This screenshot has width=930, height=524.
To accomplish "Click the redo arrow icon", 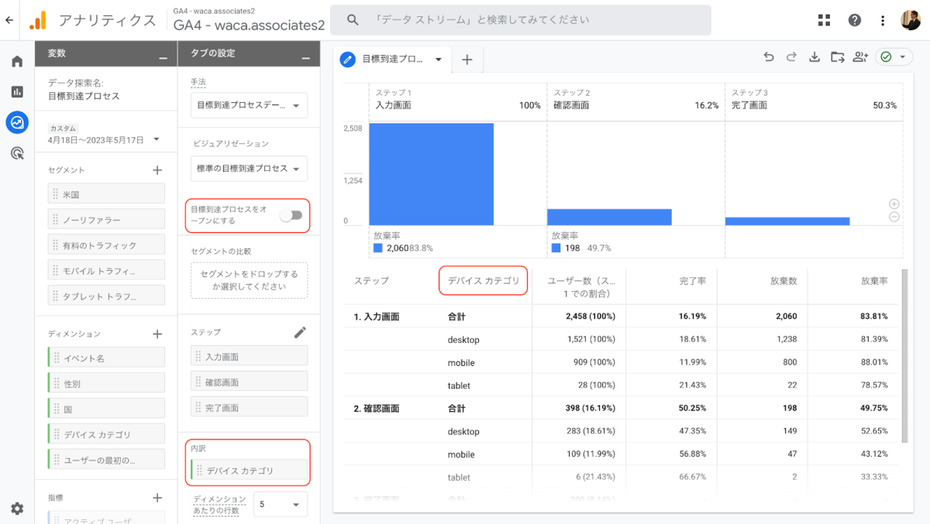I will [x=791, y=57].
